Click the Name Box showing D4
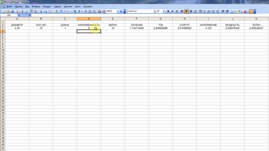269x151 pixels. [9, 15]
